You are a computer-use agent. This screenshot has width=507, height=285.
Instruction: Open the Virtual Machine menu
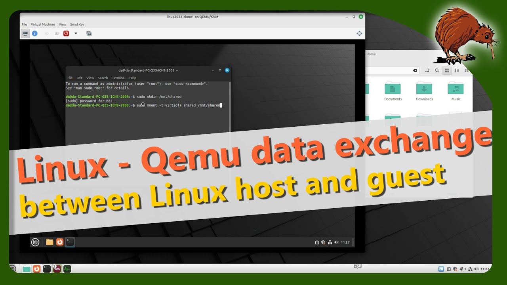43,25
